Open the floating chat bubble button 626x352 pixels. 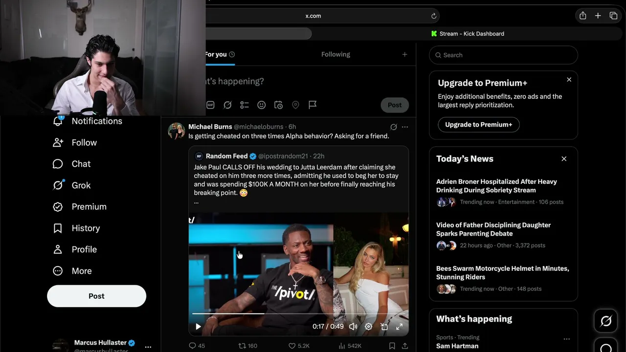[x=606, y=346]
